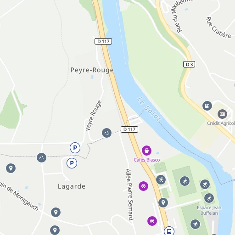235x235 pixels.
Task: Select the Lagarde place label
Action: point(72,186)
